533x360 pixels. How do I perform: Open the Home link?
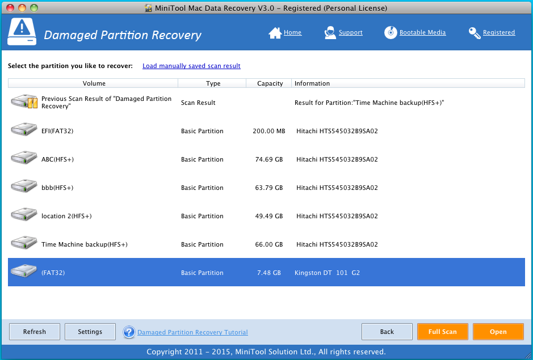click(x=293, y=33)
